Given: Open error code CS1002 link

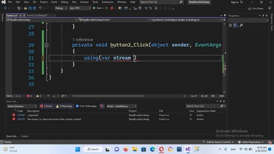Looking at the screenshot, I should pyautogui.click(x=21, y=115).
